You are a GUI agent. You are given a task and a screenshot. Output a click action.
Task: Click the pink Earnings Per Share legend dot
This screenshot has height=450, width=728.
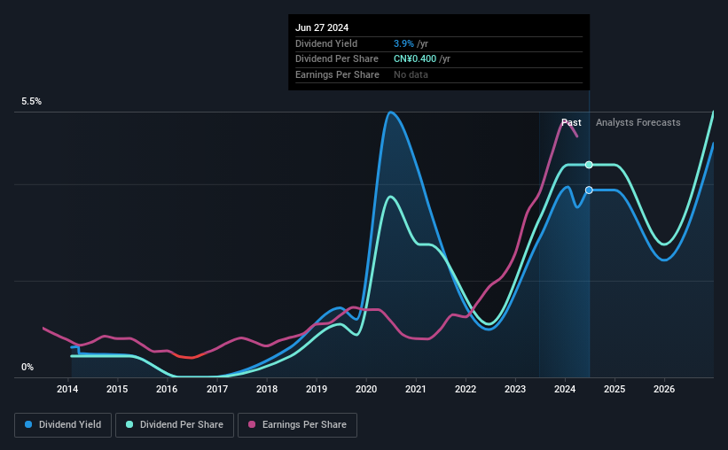pyautogui.click(x=252, y=424)
